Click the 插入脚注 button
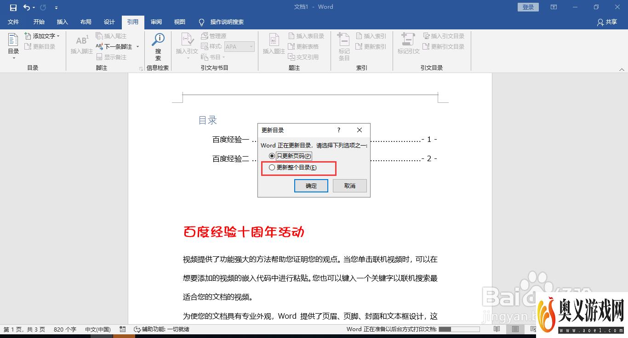Viewport: 628px width, 338px height. click(82, 45)
